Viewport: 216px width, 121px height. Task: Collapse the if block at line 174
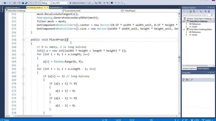pyautogui.click(x=23, y=98)
